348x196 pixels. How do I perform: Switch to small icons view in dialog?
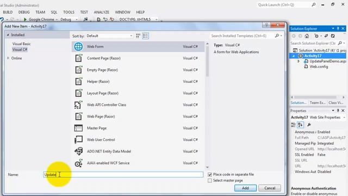(x=138, y=36)
